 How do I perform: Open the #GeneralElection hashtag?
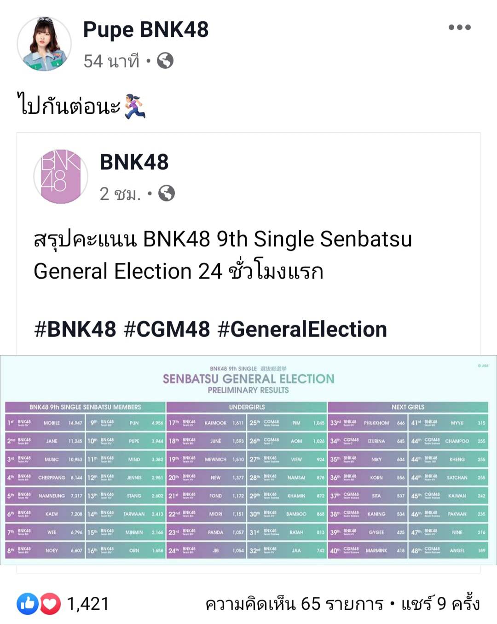pos(302,329)
